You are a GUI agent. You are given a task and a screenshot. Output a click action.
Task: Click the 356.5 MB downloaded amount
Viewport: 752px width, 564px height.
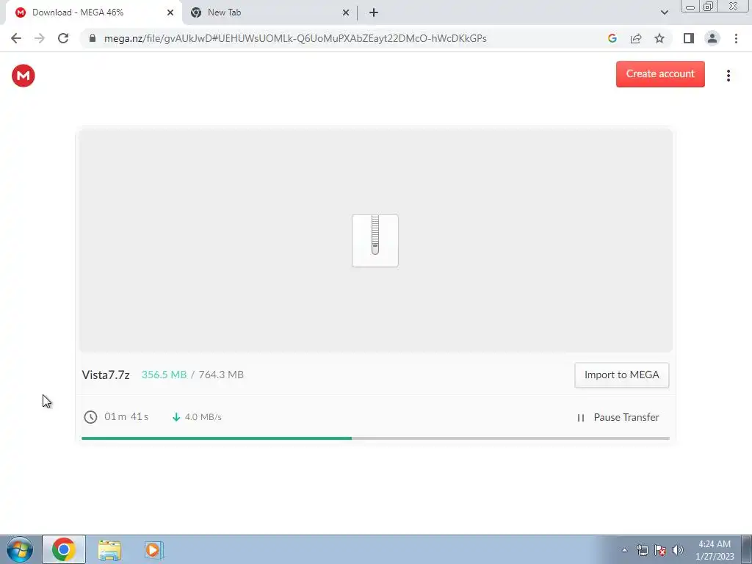(164, 375)
